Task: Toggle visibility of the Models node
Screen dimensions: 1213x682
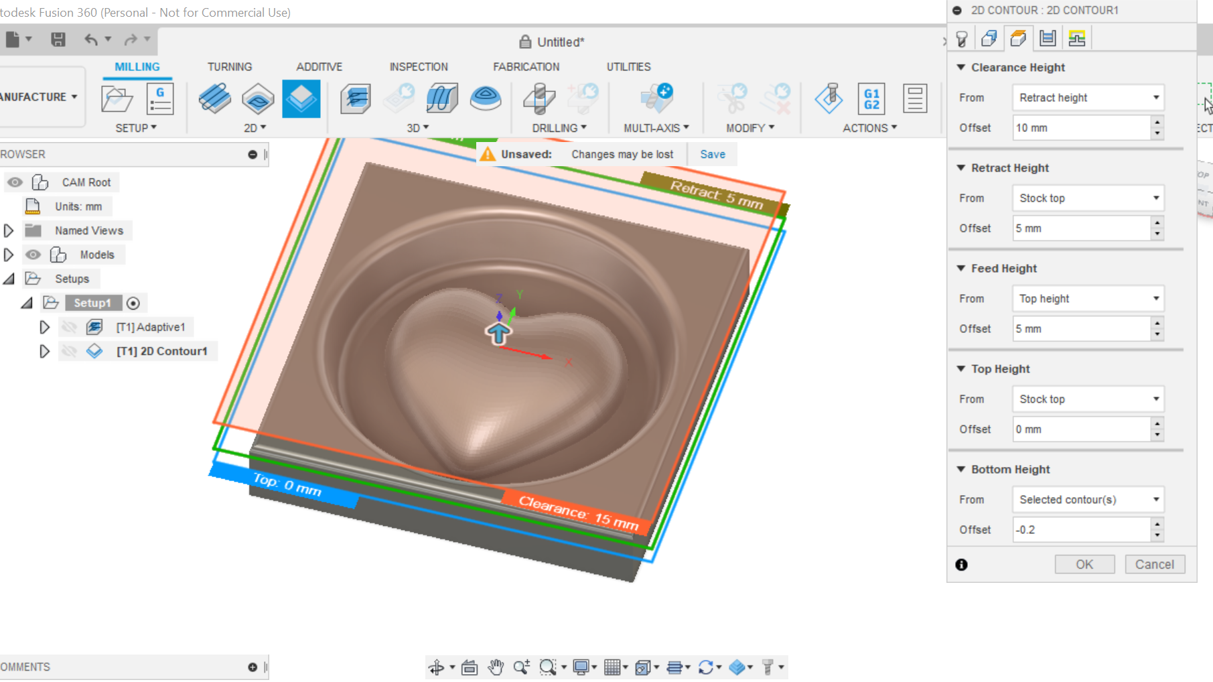Action: (x=33, y=255)
